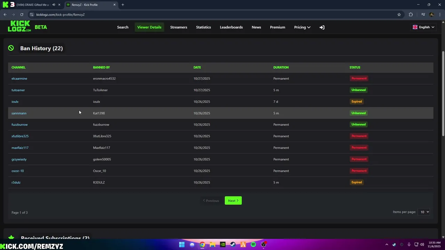Expand the Pricing menu
Image resolution: width=445 pixels, height=250 pixels.
click(302, 27)
